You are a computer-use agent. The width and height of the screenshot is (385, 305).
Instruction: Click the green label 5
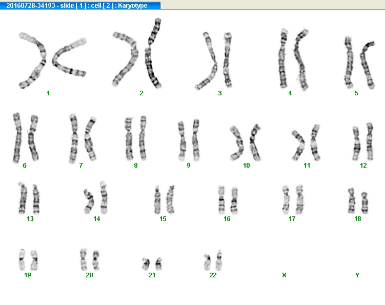[356, 93]
